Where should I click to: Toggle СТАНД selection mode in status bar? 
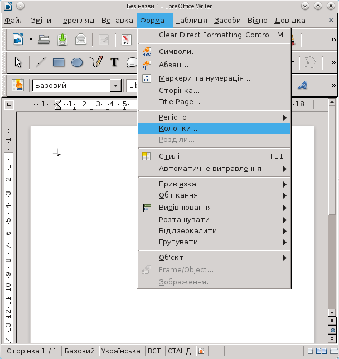(x=180, y=351)
